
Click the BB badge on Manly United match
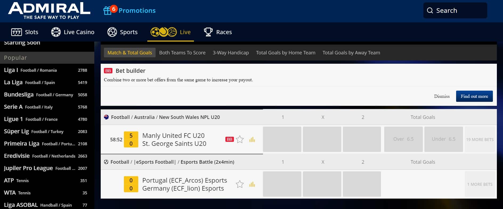pyautogui.click(x=229, y=139)
